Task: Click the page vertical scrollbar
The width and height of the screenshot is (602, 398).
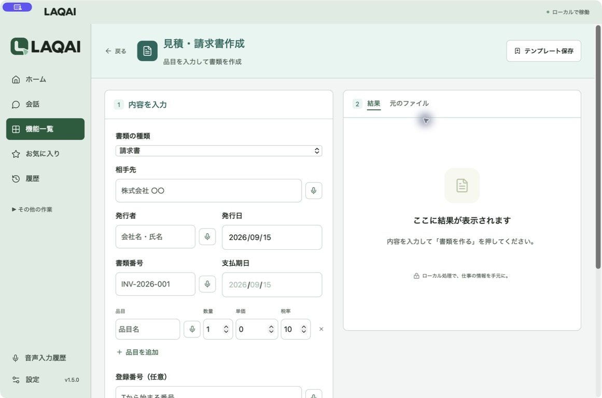Action: point(598,147)
